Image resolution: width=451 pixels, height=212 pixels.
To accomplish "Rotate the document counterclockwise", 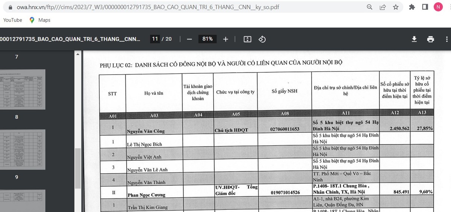I will pos(262,39).
